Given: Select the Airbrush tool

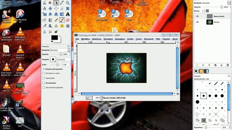Looking at the screenshot, I should (x=45, y=26).
